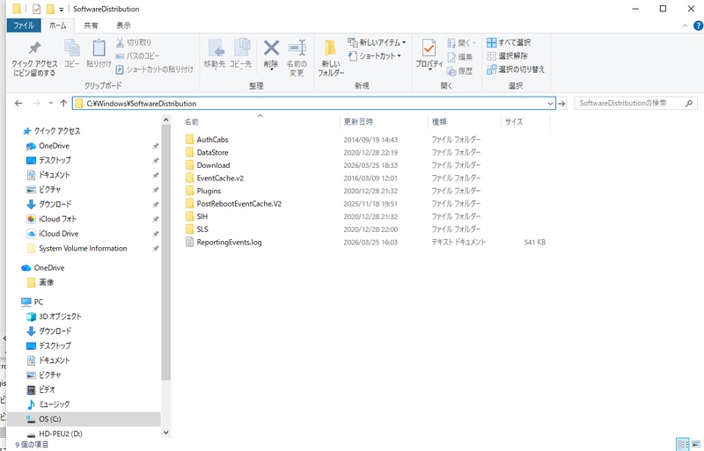Select pinned Desktop (デスクトップ) under Quick Access

55,160
